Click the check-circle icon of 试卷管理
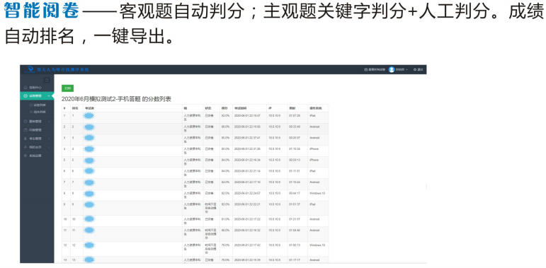Screen dimensions: 546x268 [x=25, y=96]
